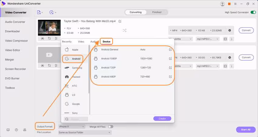Edit the Android 1080P preset
The width and height of the screenshot is (258, 137).
(170, 58)
